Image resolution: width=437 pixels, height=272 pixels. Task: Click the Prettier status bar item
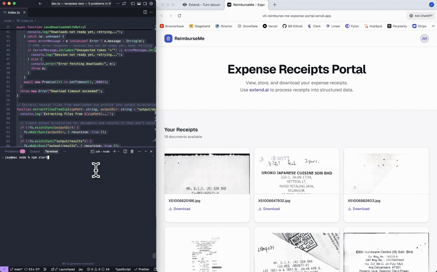(142, 269)
